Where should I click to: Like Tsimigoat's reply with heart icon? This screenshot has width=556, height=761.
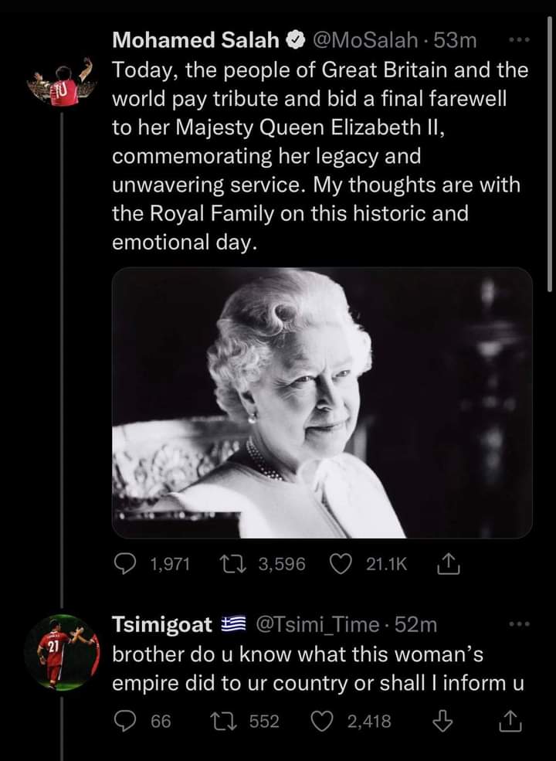(324, 722)
